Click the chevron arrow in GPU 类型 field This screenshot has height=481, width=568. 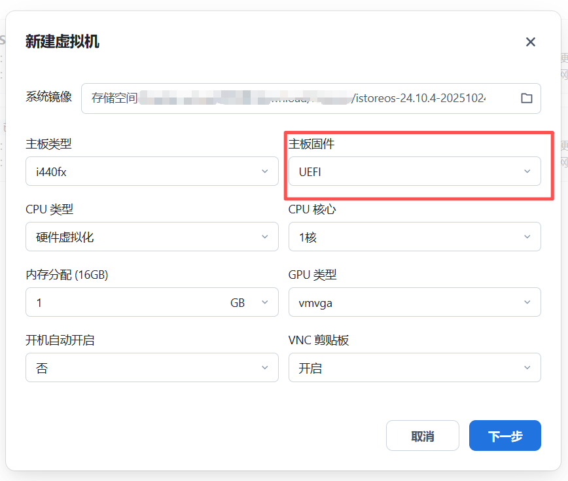click(x=527, y=302)
